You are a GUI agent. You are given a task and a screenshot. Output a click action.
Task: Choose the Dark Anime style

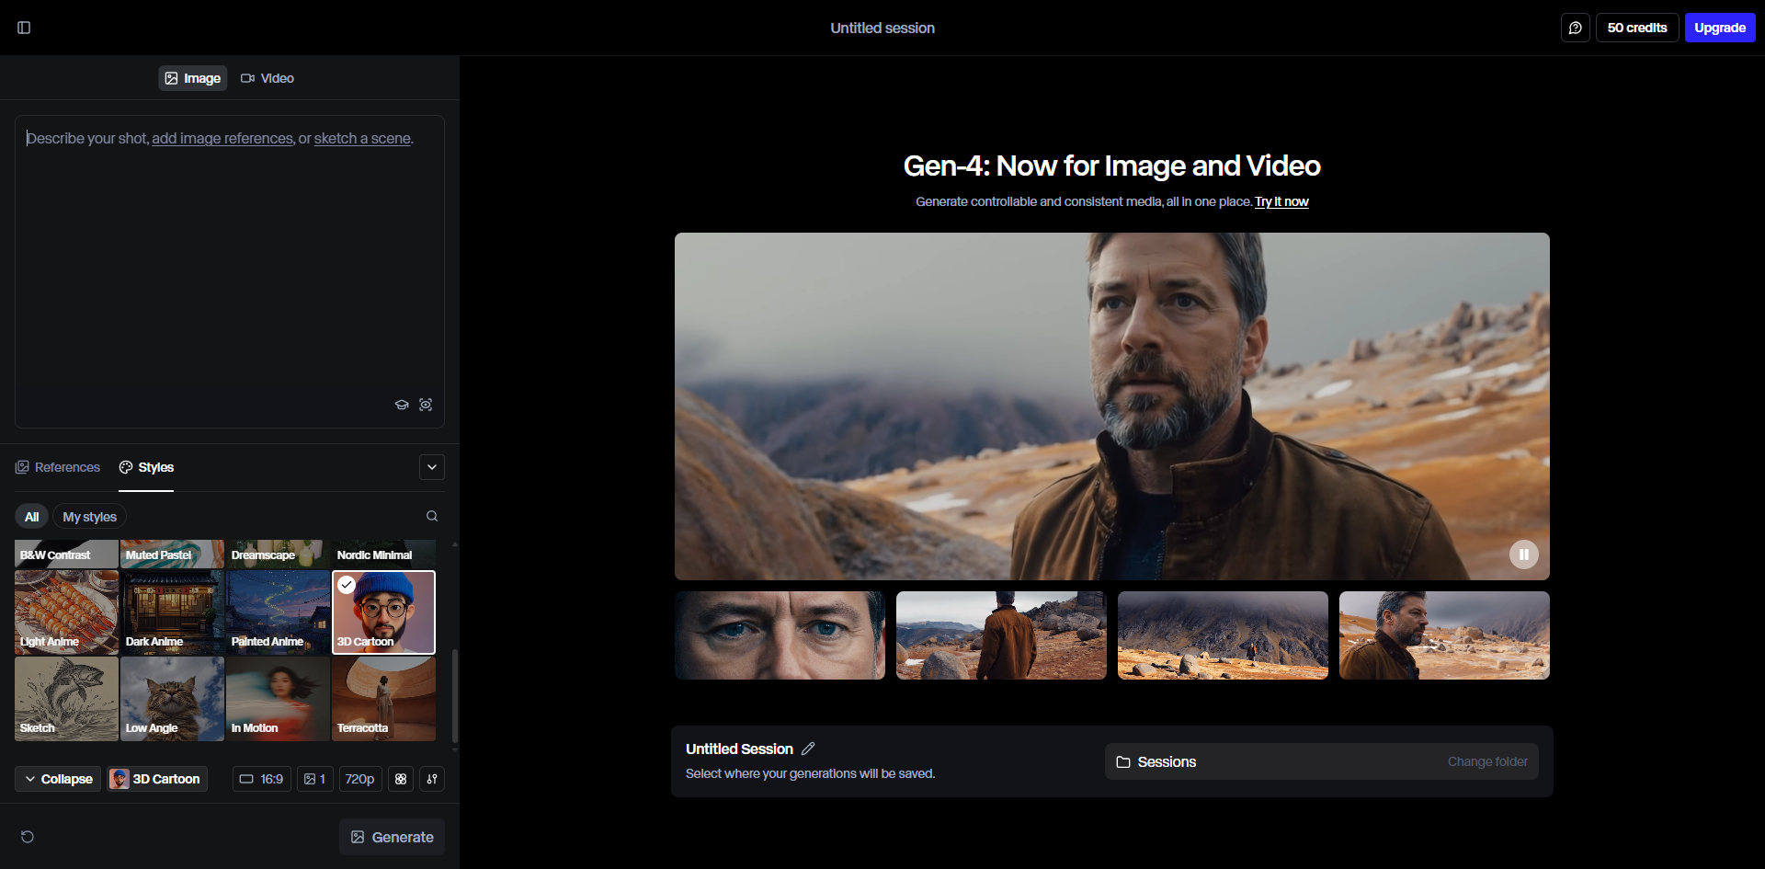[x=172, y=612]
